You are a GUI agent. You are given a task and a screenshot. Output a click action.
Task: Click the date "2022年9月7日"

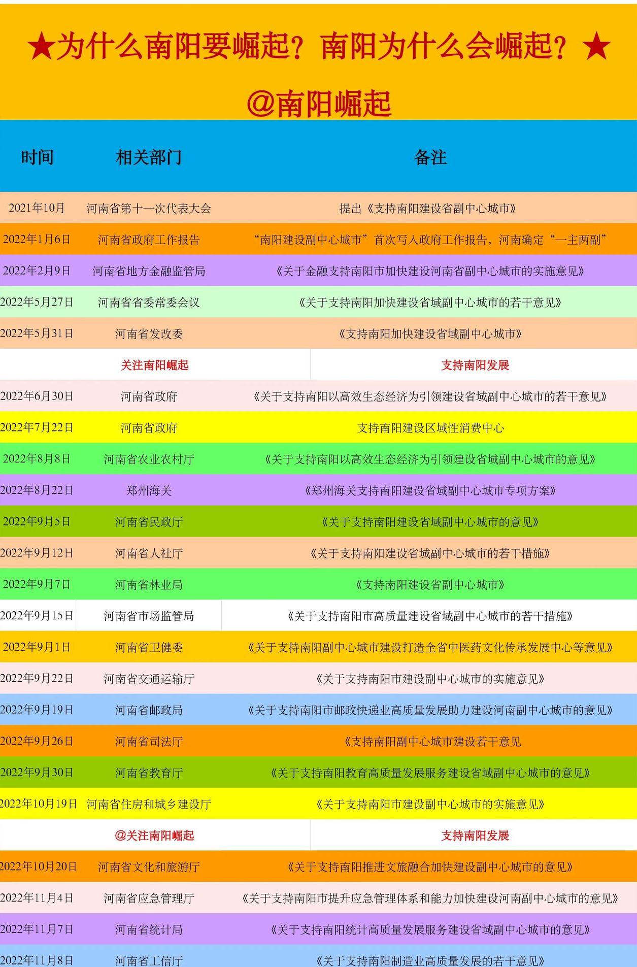[x=37, y=585]
